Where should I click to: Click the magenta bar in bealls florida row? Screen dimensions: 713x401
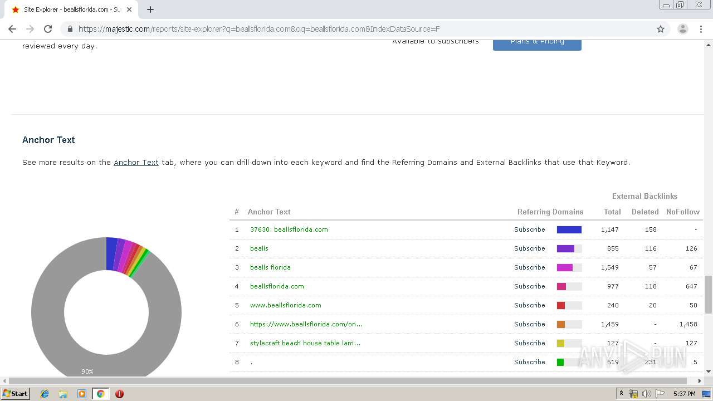click(565, 267)
